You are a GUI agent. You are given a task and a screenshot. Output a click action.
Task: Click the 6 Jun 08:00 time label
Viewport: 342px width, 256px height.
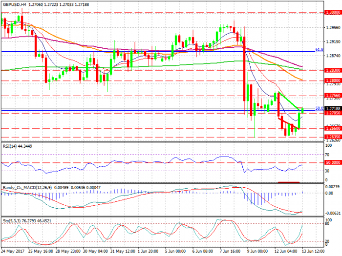[x=203, y=251]
